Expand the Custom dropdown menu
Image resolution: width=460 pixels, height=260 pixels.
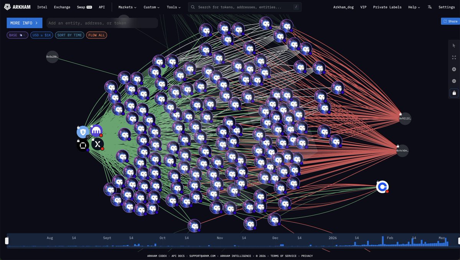(152, 7)
